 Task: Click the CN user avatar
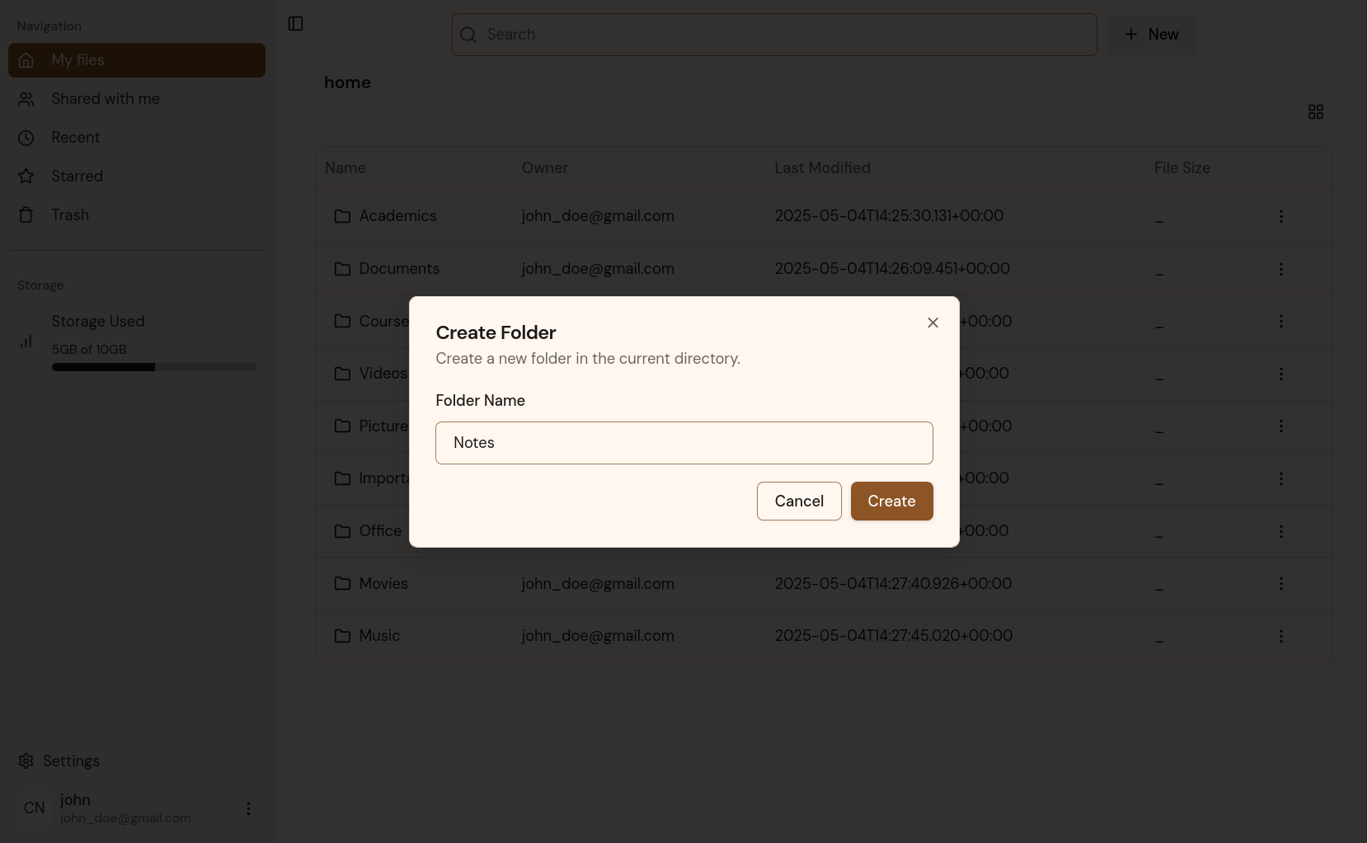[35, 808]
